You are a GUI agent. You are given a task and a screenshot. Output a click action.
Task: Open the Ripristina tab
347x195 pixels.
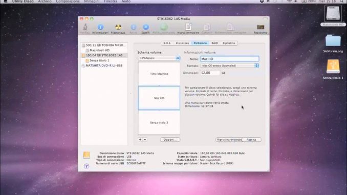(229, 43)
